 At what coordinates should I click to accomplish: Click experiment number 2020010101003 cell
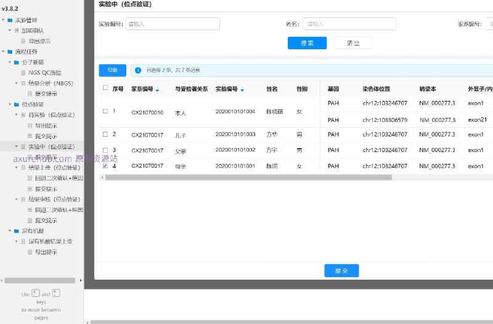pyautogui.click(x=235, y=134)
